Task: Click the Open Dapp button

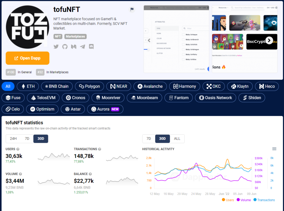Action: (27, 58)
